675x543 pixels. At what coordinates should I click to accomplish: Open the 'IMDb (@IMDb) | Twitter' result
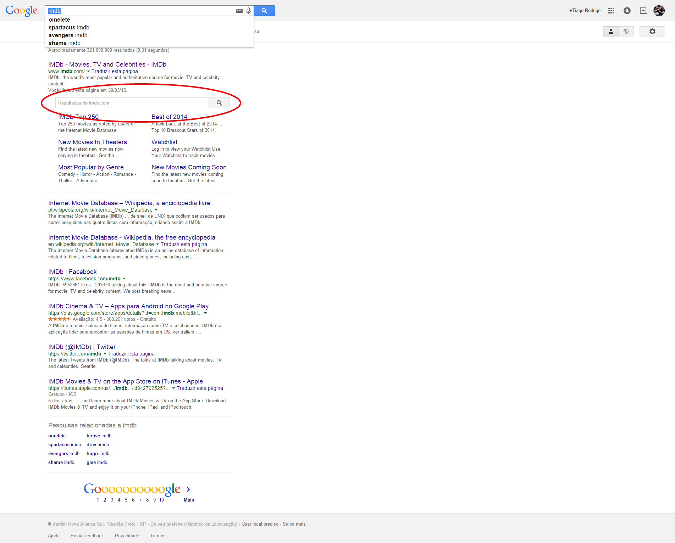[x=82, y=347]
